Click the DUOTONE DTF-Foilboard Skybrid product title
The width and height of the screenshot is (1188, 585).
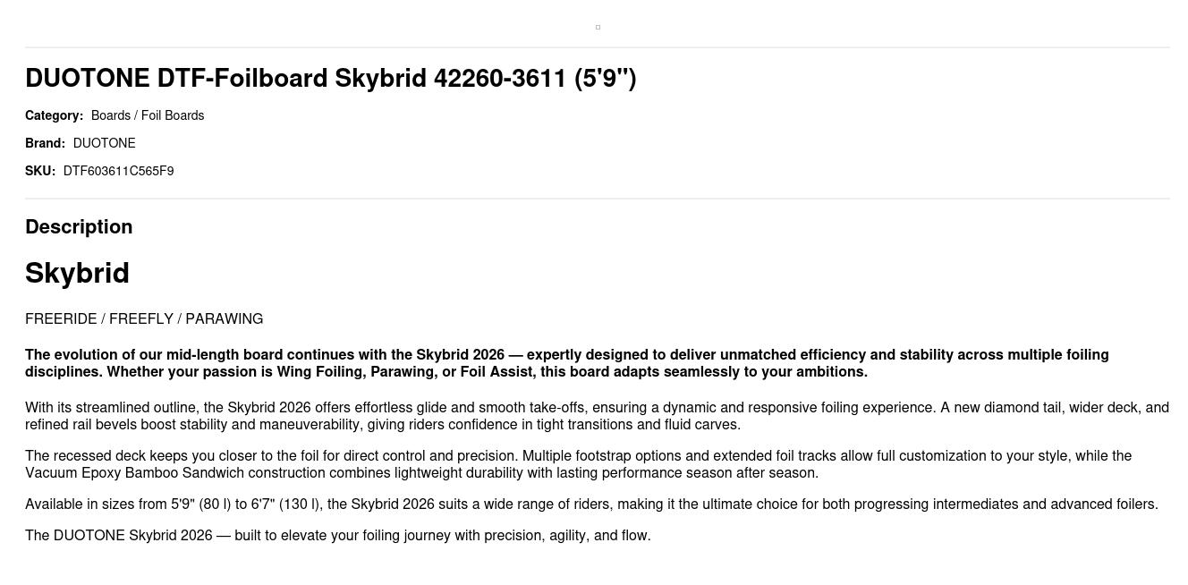[x=330, y=79]
